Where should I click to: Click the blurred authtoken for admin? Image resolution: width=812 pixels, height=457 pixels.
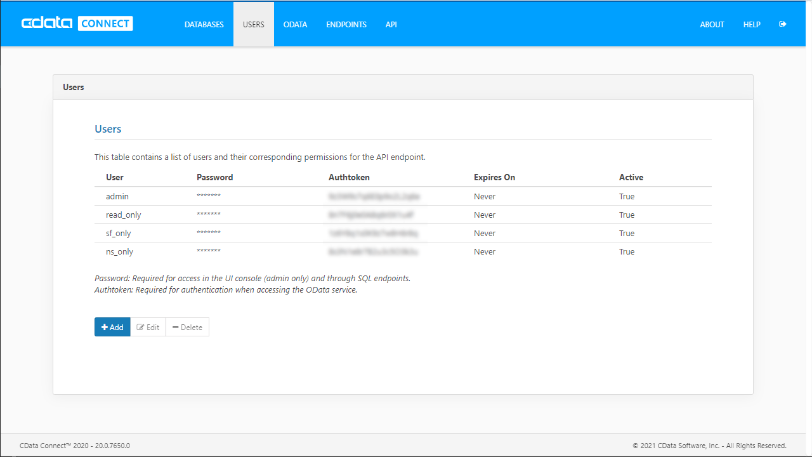tap(374, 197)
